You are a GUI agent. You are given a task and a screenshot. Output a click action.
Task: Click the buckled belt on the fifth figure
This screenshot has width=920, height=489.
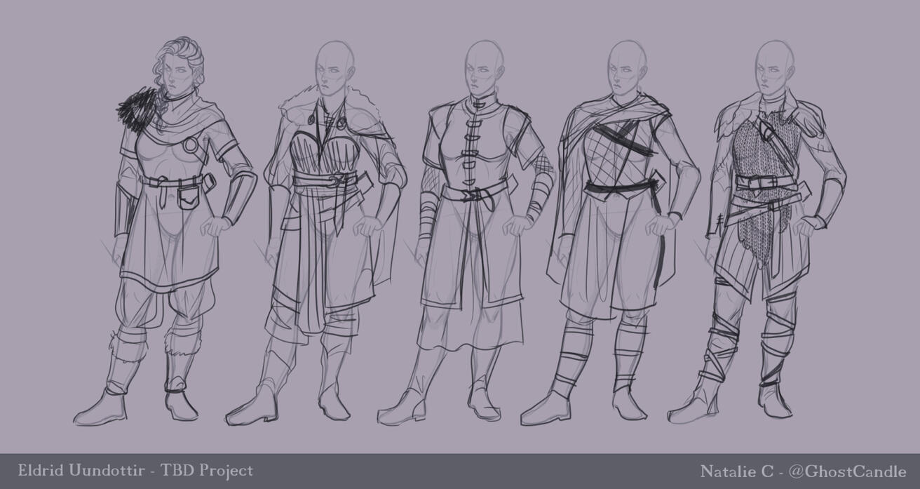(x=763, y=184)
